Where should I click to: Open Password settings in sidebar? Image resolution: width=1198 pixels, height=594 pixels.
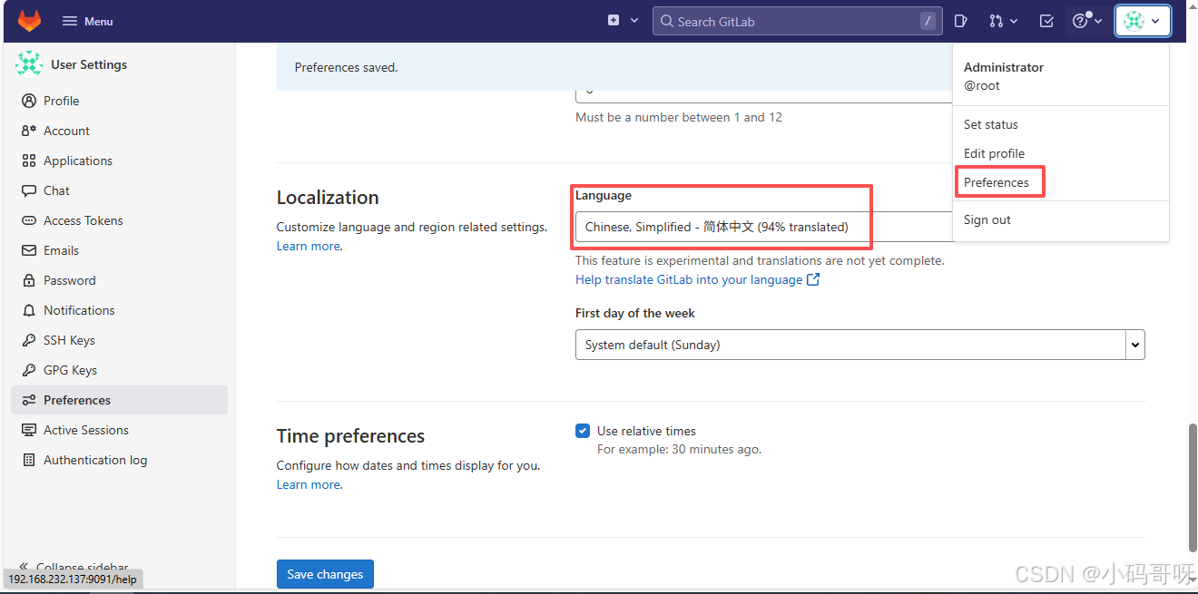coord(119,280)
